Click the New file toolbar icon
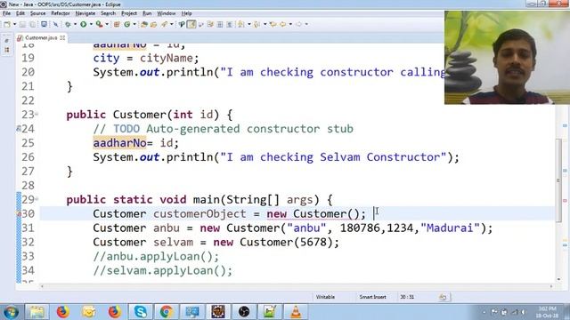The width and height of the screenshot is (570, 320). (7, 24)
